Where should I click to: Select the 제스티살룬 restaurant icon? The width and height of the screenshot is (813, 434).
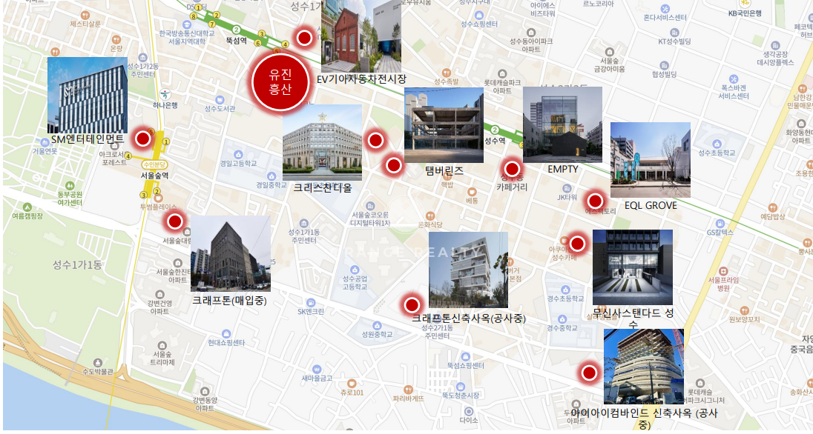click(x=85, y=15)
